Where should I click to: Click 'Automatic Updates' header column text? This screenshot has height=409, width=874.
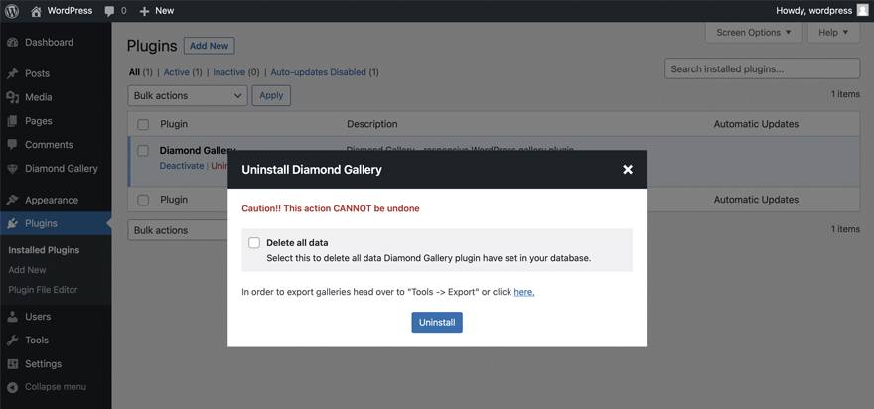(757, 124)
